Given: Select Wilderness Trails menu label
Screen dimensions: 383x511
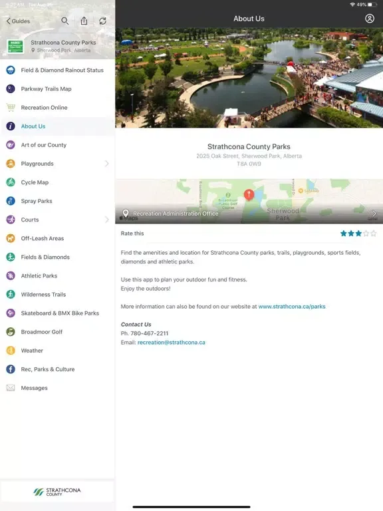Looking at the screenshot, I should (x=43, y=294).
